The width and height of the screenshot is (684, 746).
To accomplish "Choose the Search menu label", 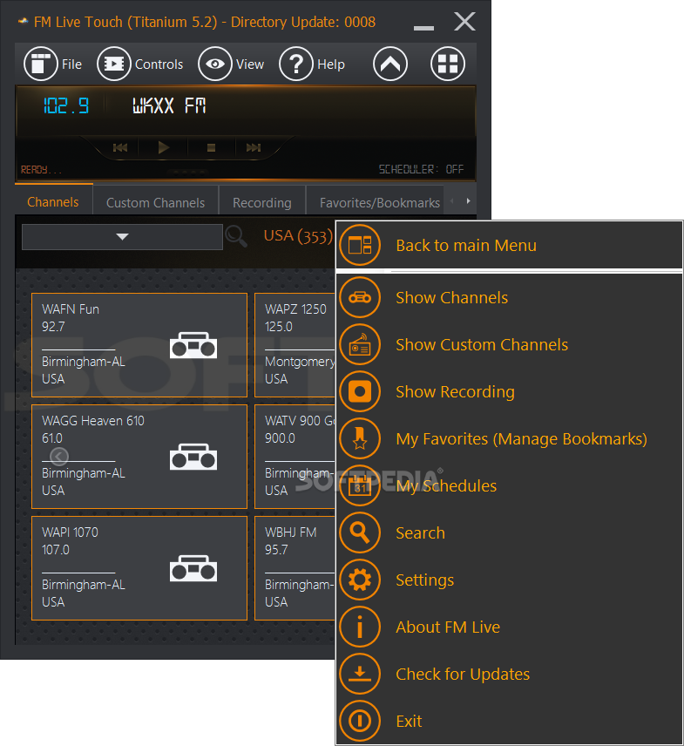I will tap(421, 532).
